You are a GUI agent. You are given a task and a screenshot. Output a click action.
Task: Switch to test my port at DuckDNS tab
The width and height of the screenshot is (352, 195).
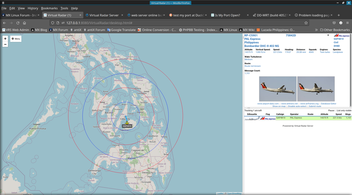coord(188,15)
